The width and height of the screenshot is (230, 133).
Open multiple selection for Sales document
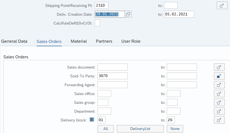click(x=219, y=67)
